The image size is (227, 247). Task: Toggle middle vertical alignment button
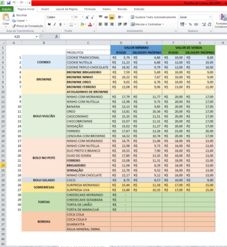point(106,17)
